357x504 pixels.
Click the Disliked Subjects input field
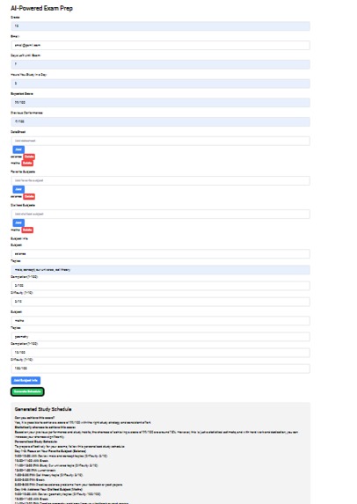(x=160, y=214)
